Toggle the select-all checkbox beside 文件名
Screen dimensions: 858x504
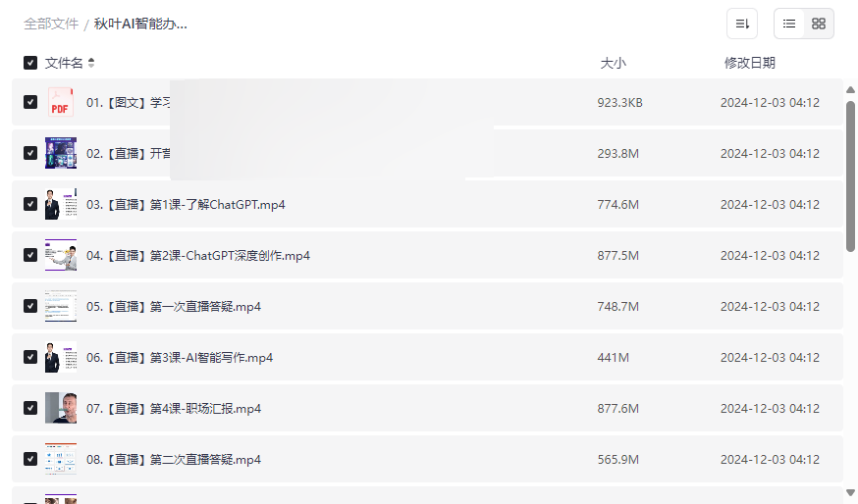coord(30,63)
